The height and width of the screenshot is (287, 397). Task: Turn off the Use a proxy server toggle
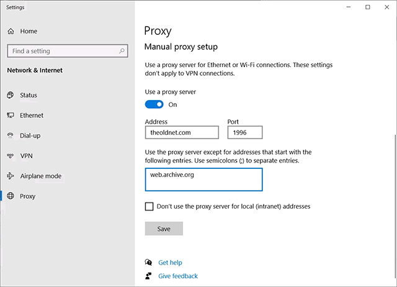click(154, 104)
